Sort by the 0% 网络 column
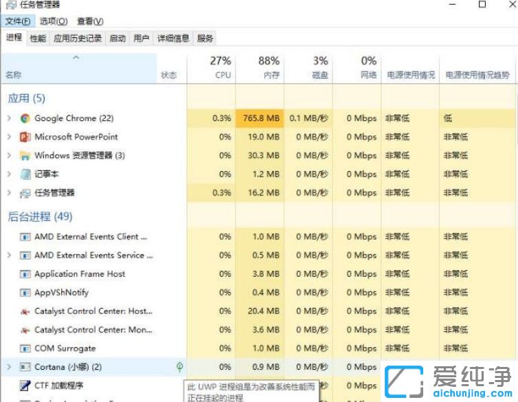 coord(357,68)
